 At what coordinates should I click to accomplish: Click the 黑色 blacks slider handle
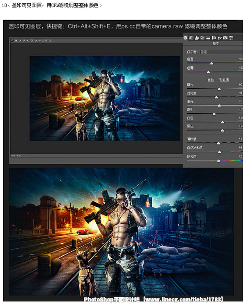223,131
